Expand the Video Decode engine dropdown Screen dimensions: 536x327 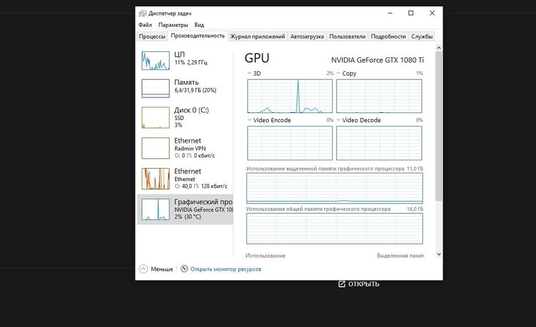click(x=338, y=120)
